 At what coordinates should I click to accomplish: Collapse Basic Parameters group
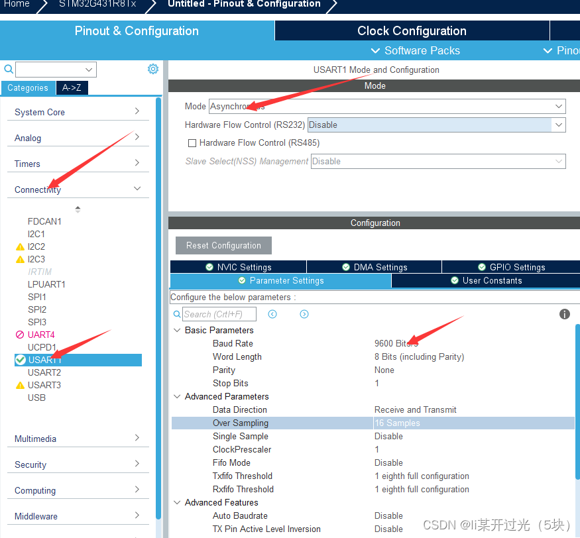(177, 330)
